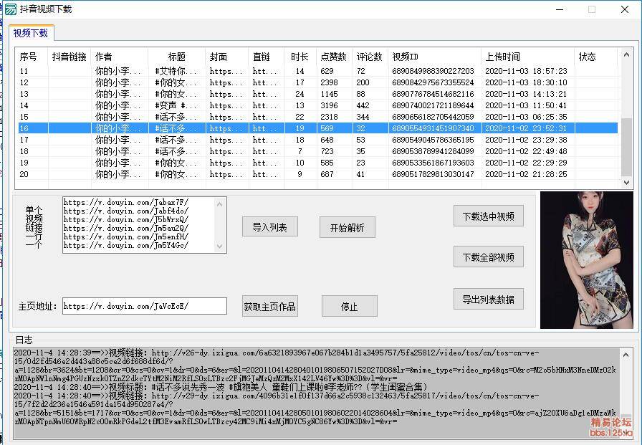The image size is (642, 445).
Task: Click the 导出列表数据 button
Action: pyautogui.click(x=489, y=300)
